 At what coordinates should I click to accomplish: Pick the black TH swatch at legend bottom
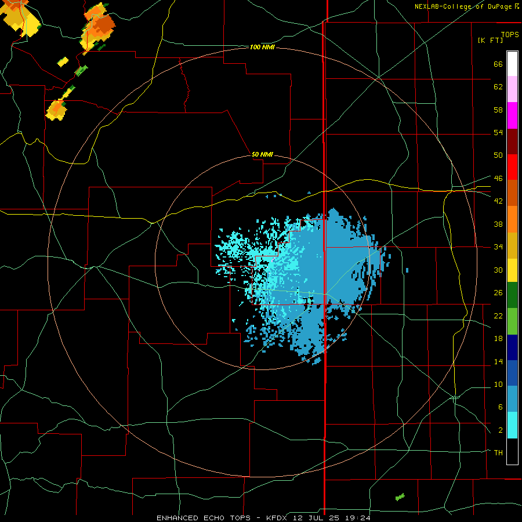512,451
